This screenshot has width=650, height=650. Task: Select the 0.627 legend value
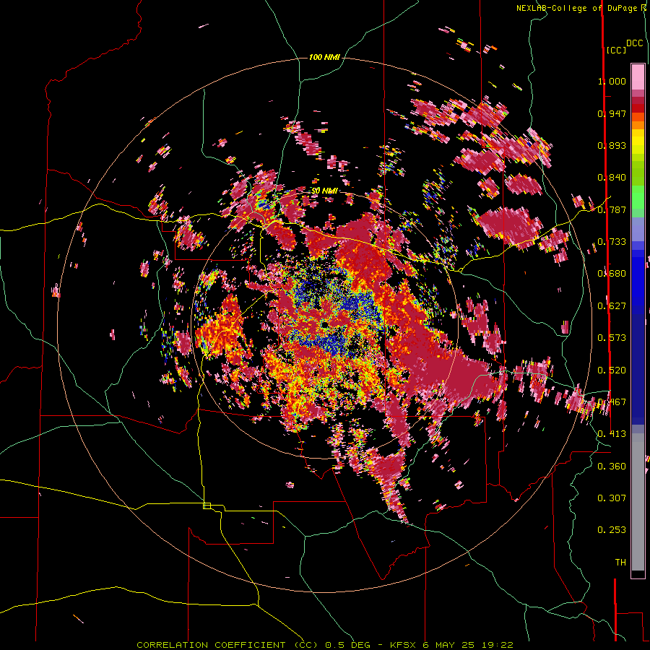click(x=612, y=306)
